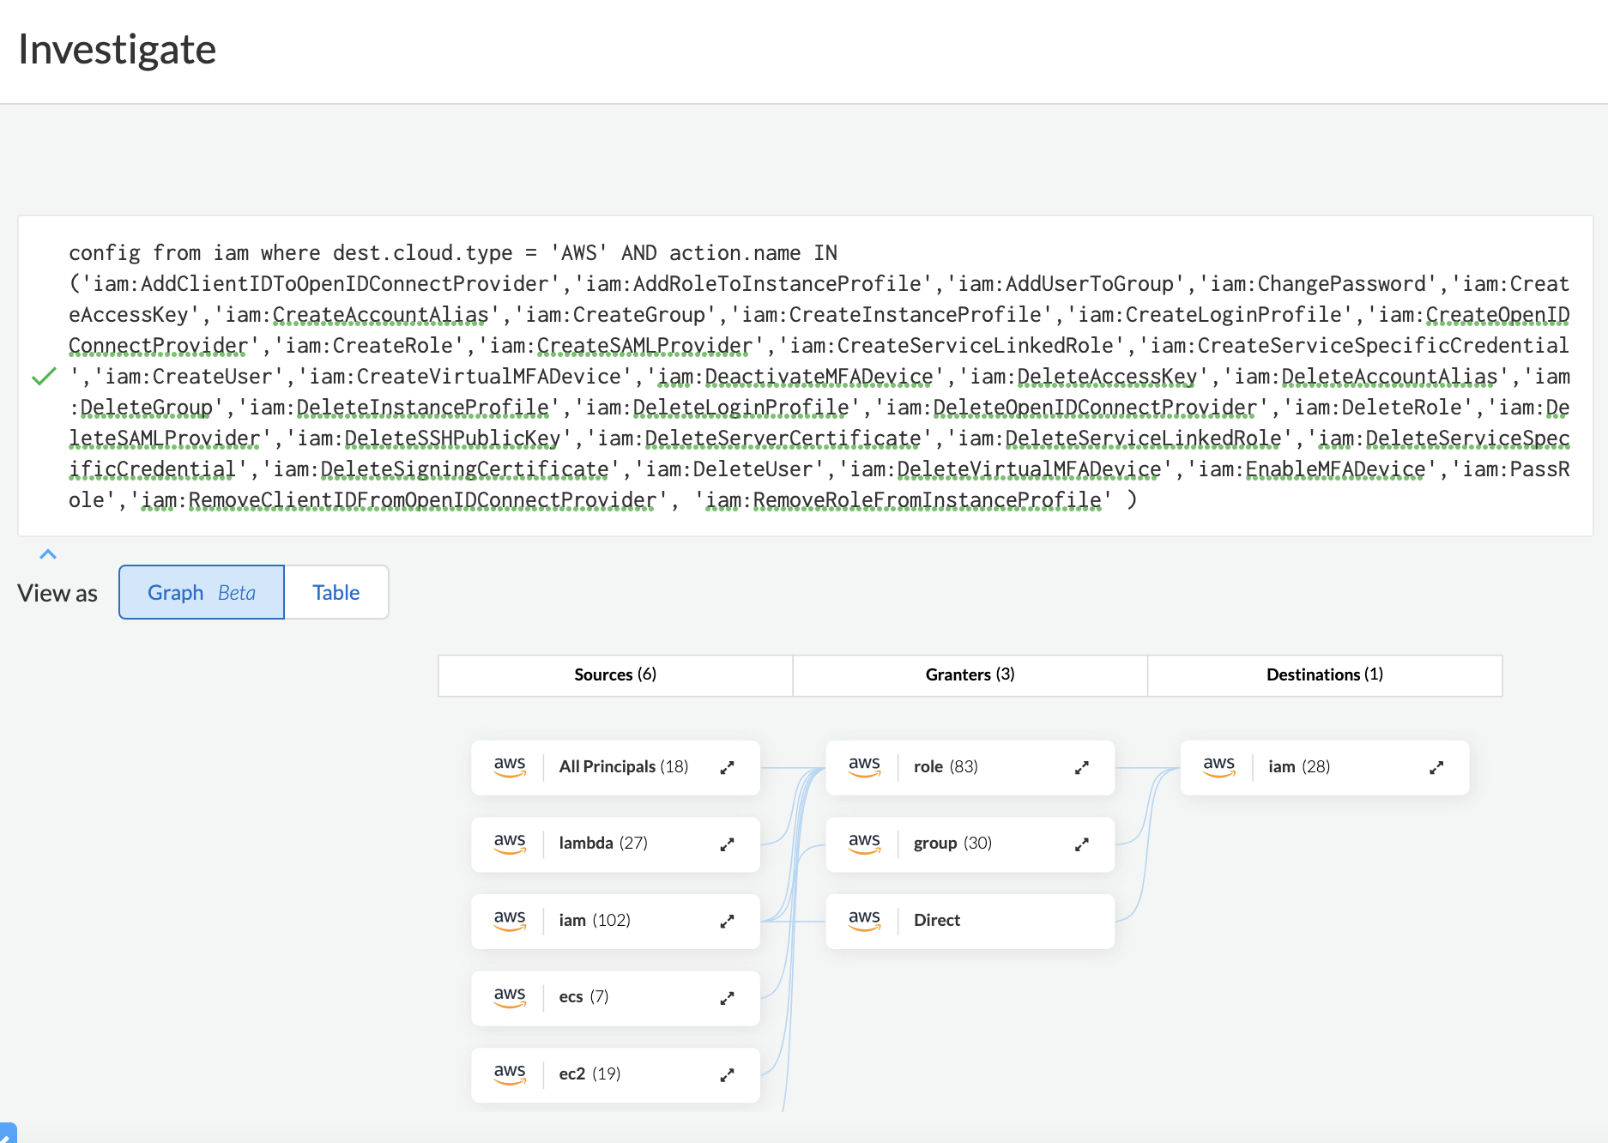Expand the role granter node arrows

pos(1081,768)
